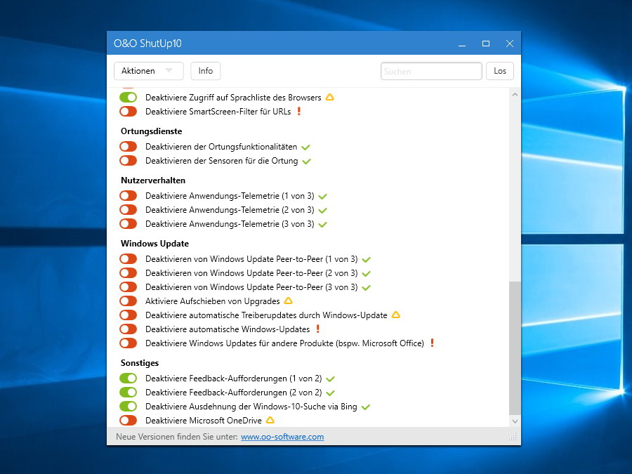The height and width of the screenshot is (474, 632).
Task: Click checkmark after Windows-10-Suche via Bing
Action: 366,407
